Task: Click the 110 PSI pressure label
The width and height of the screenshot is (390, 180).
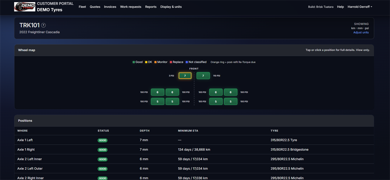Action: coord(217,76)
